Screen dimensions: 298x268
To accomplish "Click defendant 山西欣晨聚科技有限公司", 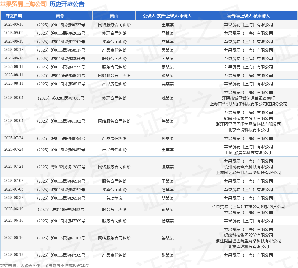I will [249, 153].
